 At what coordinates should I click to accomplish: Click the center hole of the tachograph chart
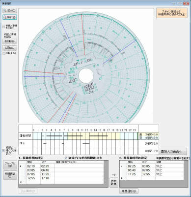(x=86, y=76)
